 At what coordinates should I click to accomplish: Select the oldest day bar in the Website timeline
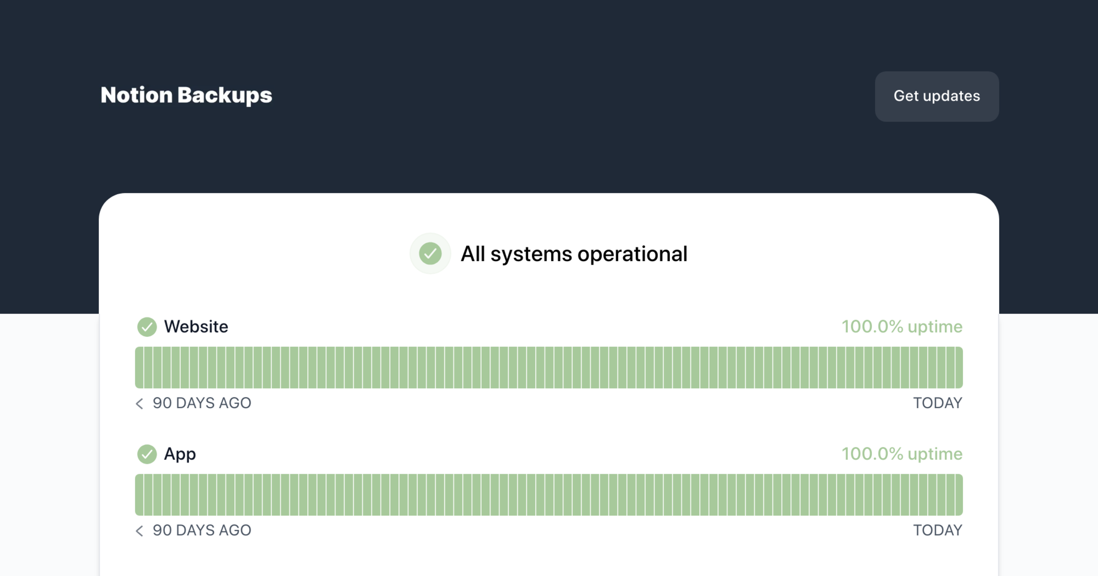[x=139, y=368]
